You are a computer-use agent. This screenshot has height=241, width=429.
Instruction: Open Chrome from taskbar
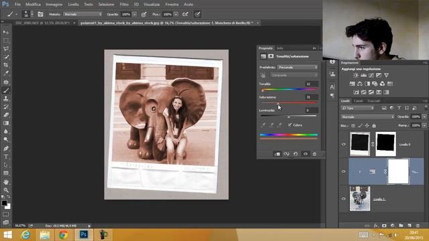(x=64, y=235)
